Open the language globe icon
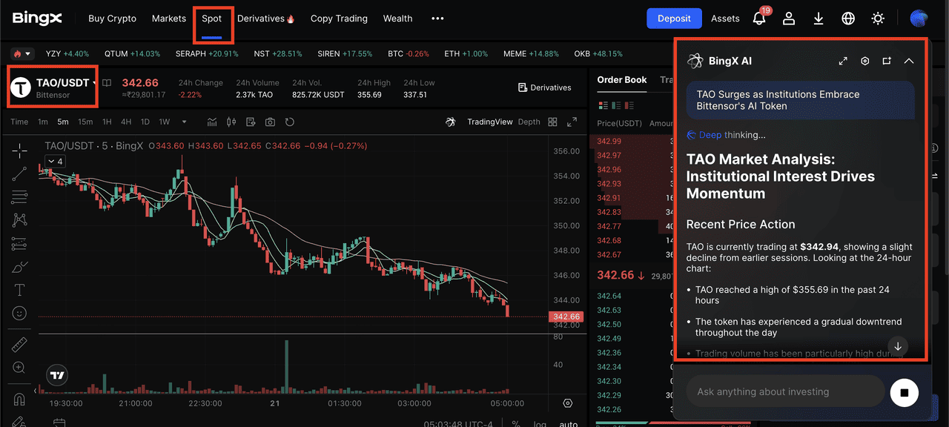Image resolution: width=949 pixels, height=427 pixels. [848, 19]
